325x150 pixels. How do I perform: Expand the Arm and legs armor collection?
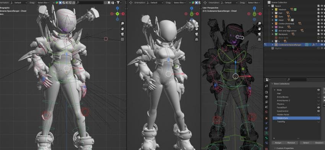click(x=273, y=31)
